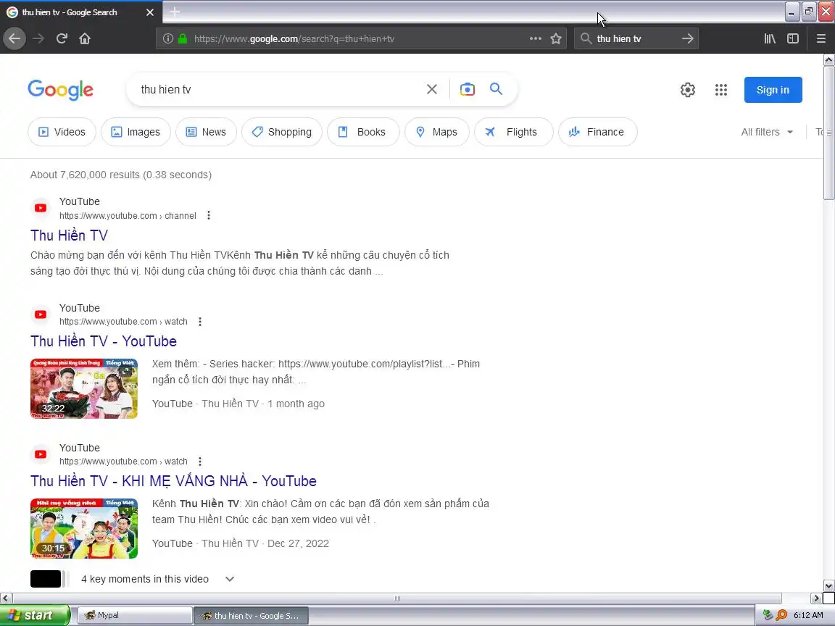
Task: Search by image using camera icon
Action: pyautogui.click(x=467, y=89)
